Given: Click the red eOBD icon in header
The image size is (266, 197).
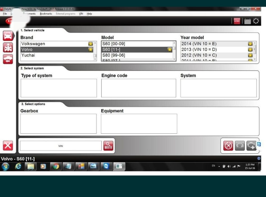Looking at the screenshot, I should coord(237,21).
